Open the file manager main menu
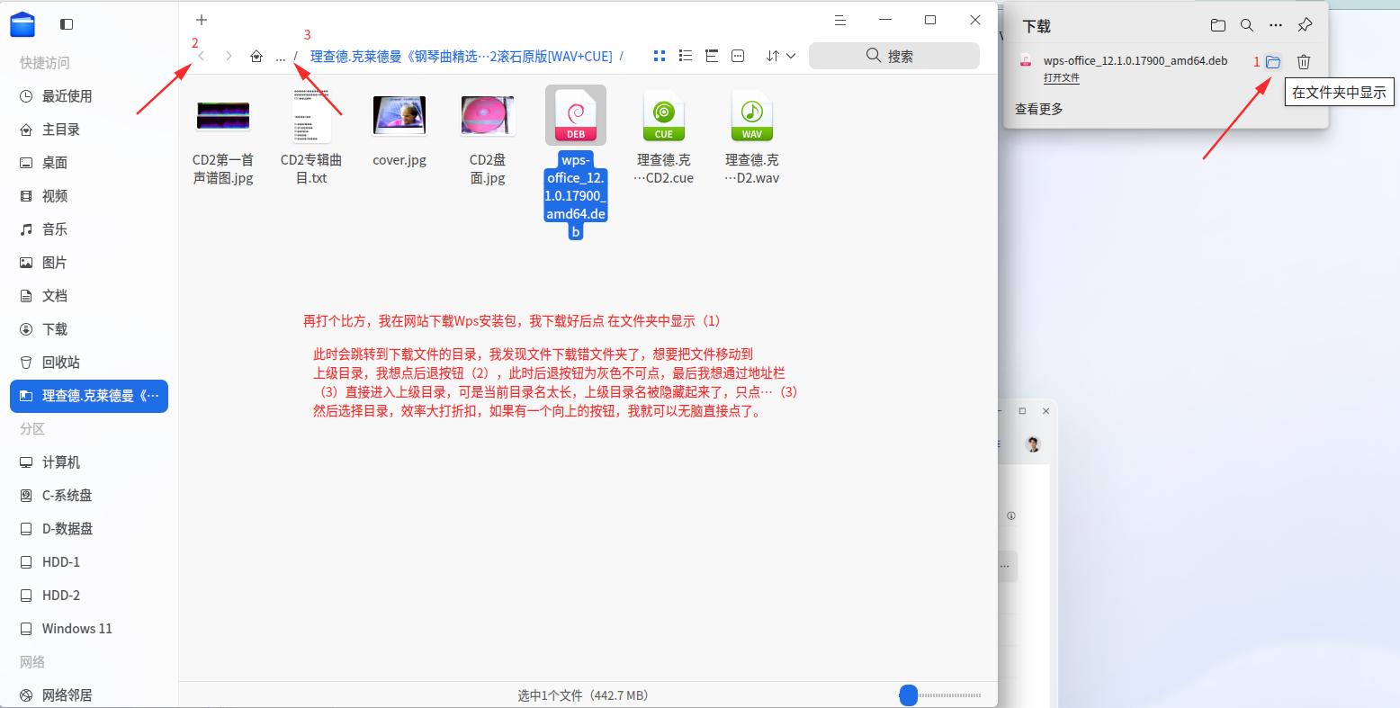The image size is (1400, 708). click(x=839, y=20)
